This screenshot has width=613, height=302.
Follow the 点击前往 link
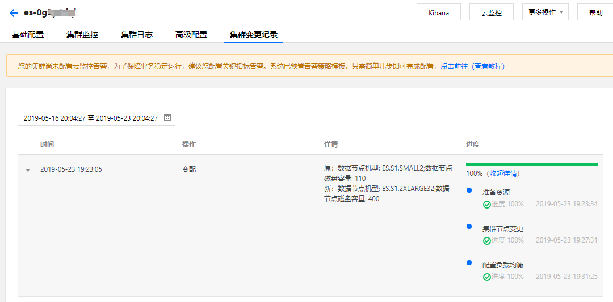click(x=454, y=66)
